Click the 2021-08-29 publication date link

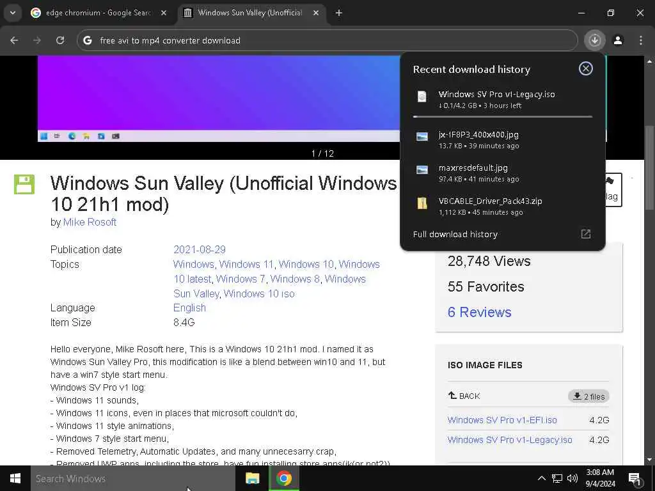pyautogui.click(x=200, y=250)
